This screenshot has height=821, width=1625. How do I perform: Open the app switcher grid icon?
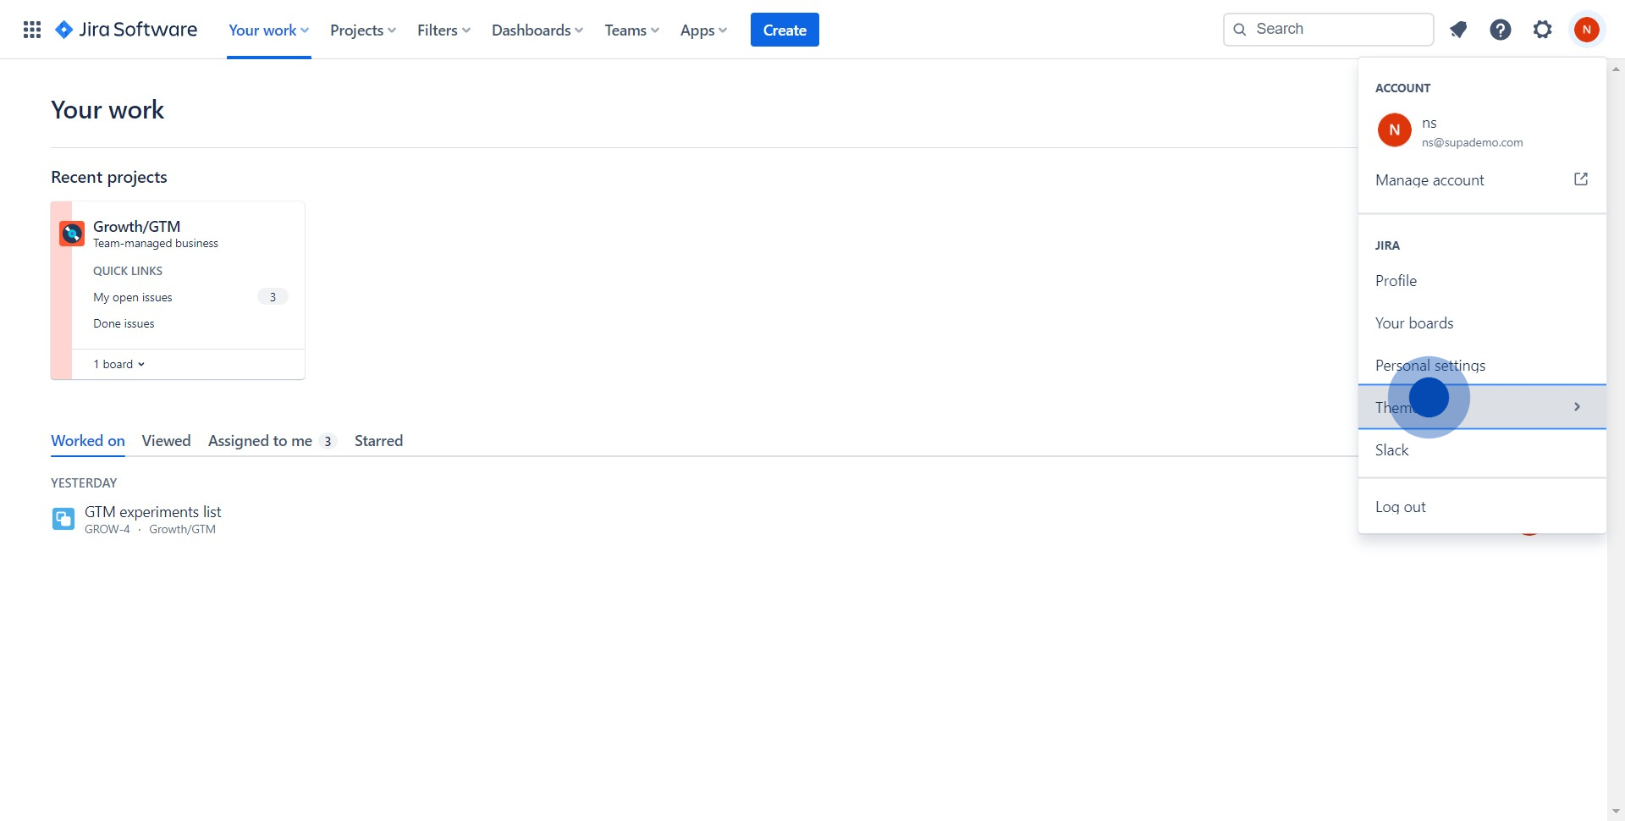(x=32, y=30)
